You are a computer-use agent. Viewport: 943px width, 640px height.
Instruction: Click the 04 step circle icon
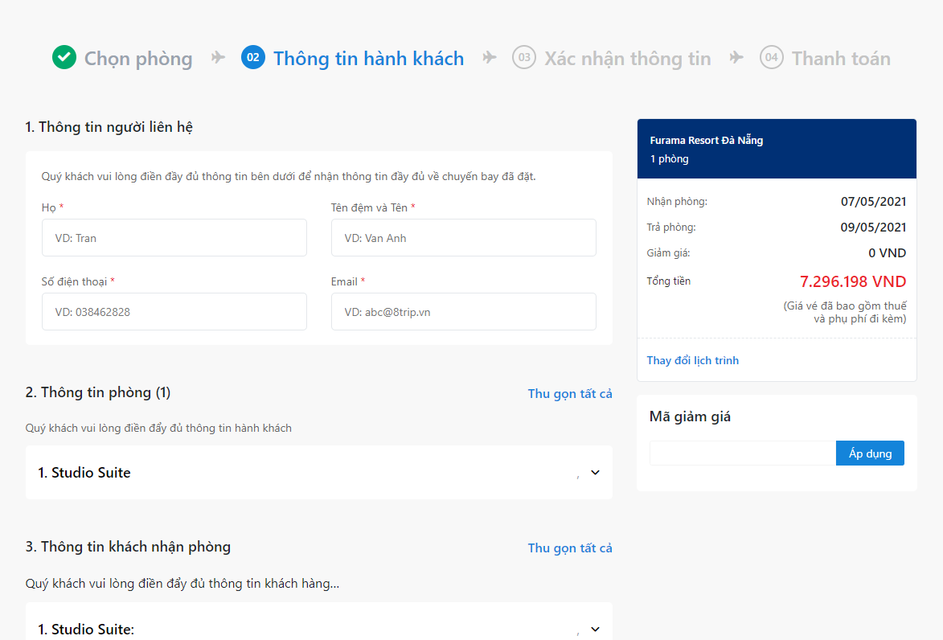[772, 58]
